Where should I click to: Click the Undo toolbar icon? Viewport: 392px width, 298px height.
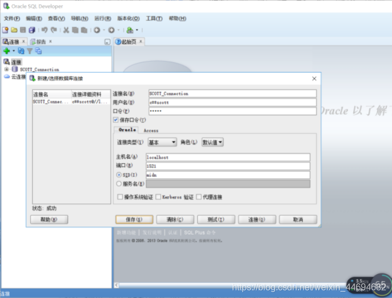click(x=44, y=30)
